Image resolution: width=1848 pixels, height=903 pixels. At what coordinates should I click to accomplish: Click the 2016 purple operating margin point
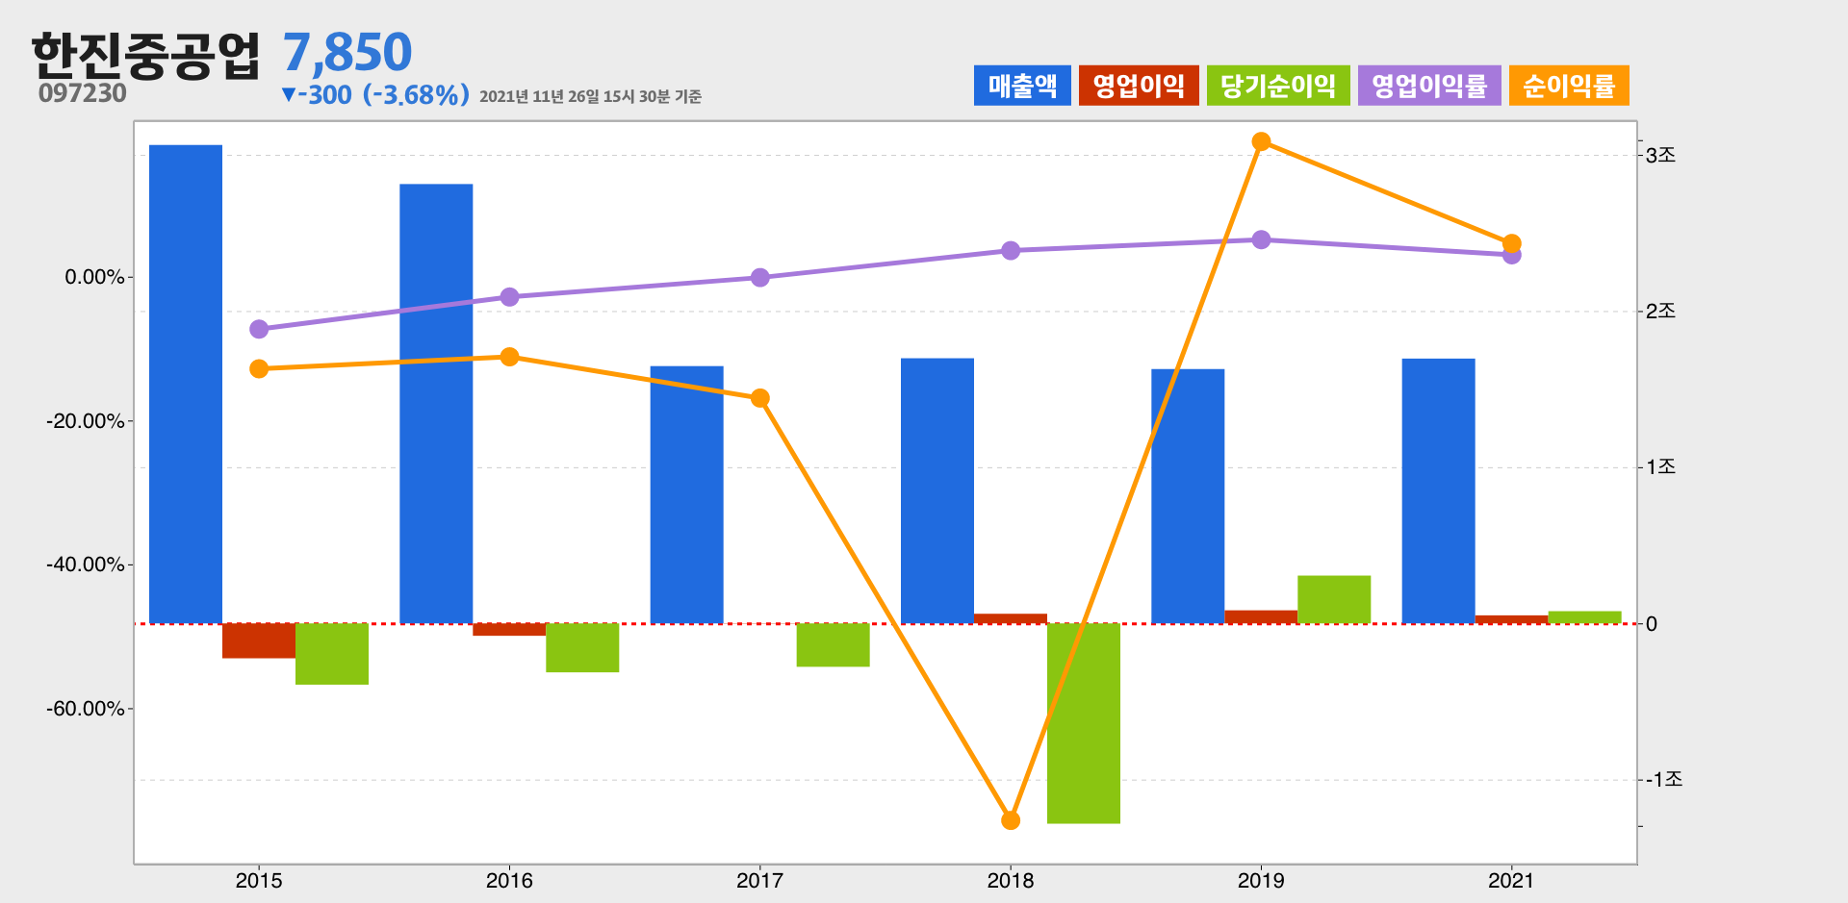[510, 297]
